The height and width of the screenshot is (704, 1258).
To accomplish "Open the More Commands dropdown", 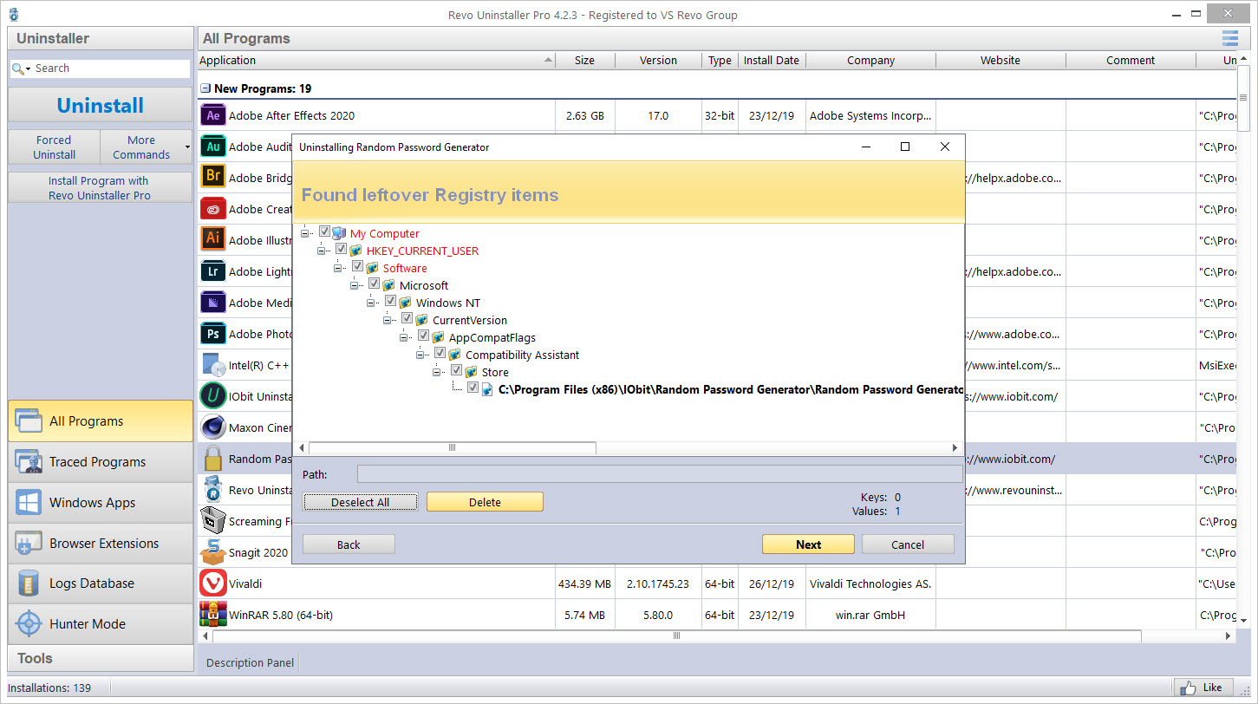I will (147, 147).
